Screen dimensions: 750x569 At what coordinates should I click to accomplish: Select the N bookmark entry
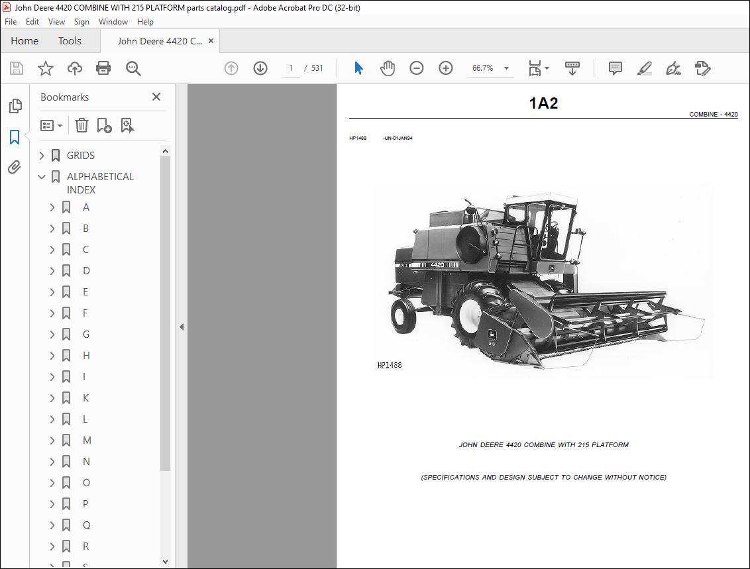86,462
